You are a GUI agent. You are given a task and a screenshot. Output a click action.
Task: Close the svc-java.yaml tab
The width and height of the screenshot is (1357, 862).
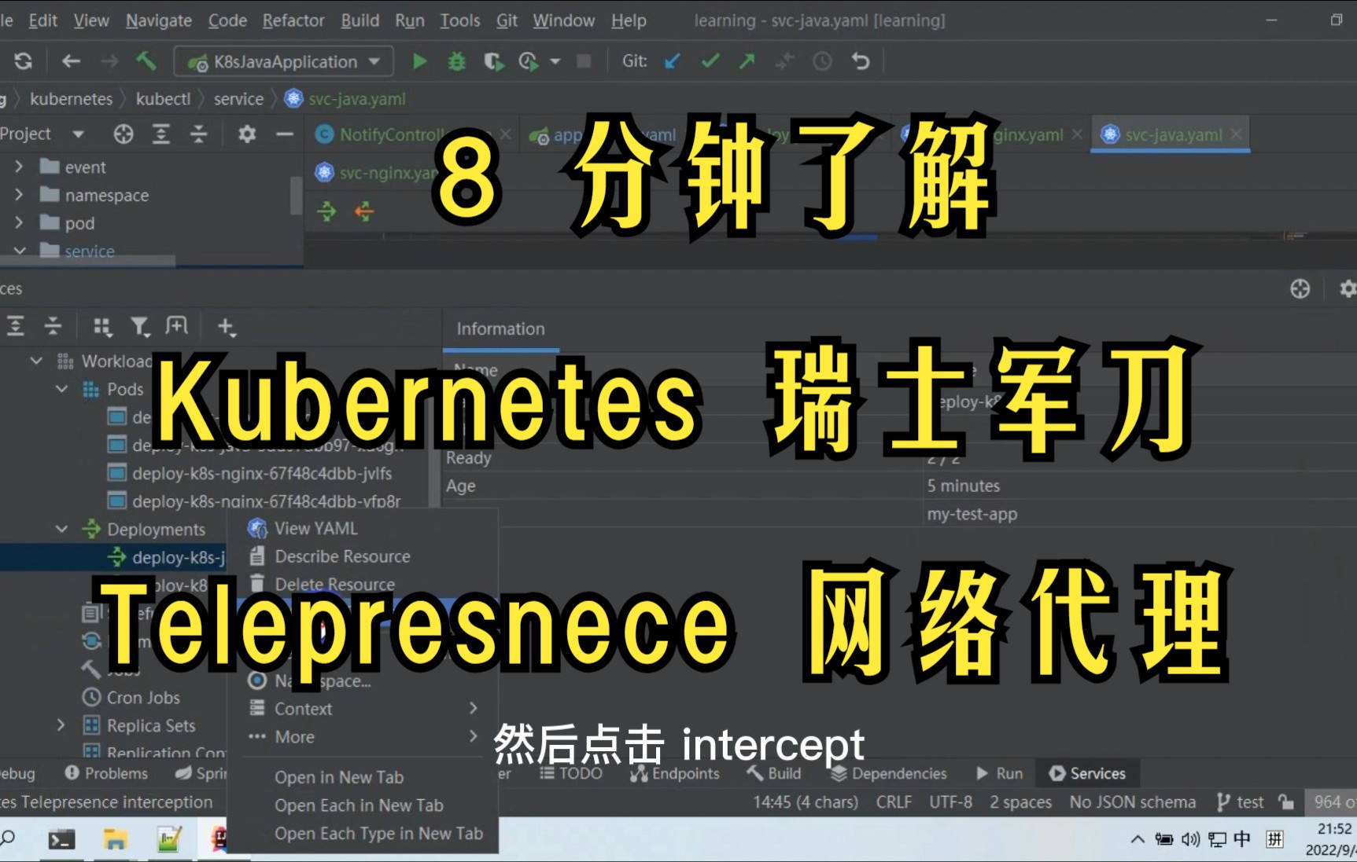[x=1236, y=134]
